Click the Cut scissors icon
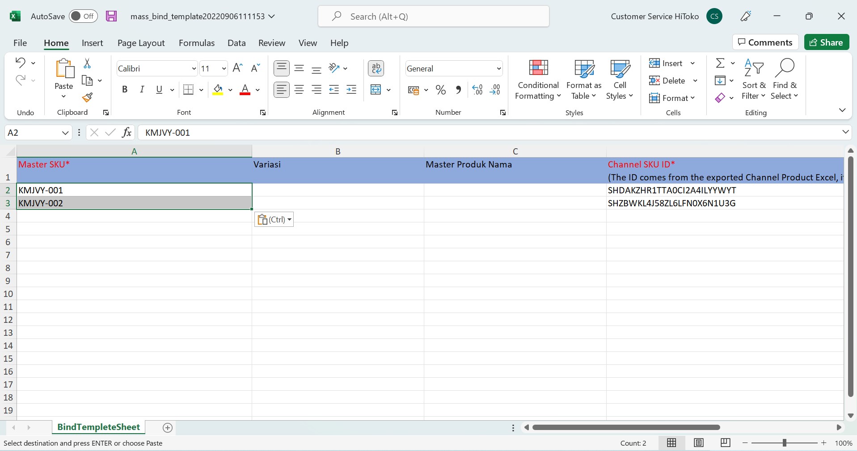 pyautogui.click(x=87, y=63)
